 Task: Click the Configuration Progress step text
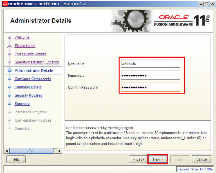(x=33, y=120)
